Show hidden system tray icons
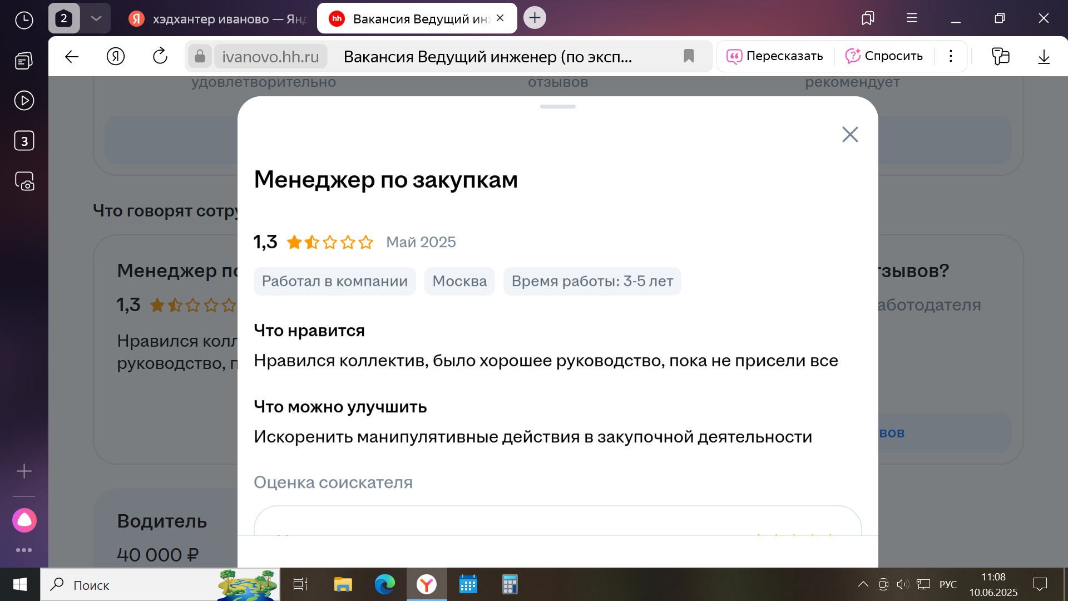 pos(863,584)
